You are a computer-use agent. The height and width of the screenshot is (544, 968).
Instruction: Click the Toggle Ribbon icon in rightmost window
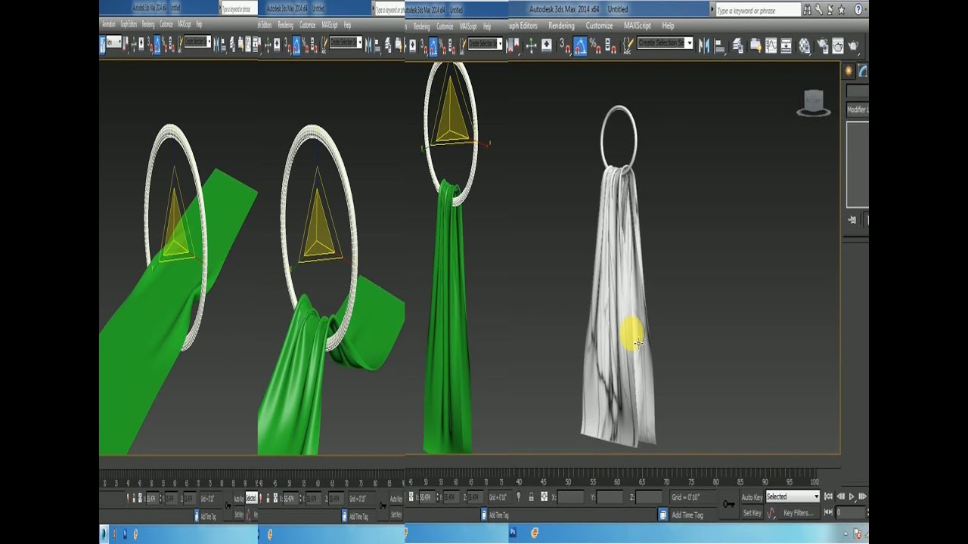755,45
